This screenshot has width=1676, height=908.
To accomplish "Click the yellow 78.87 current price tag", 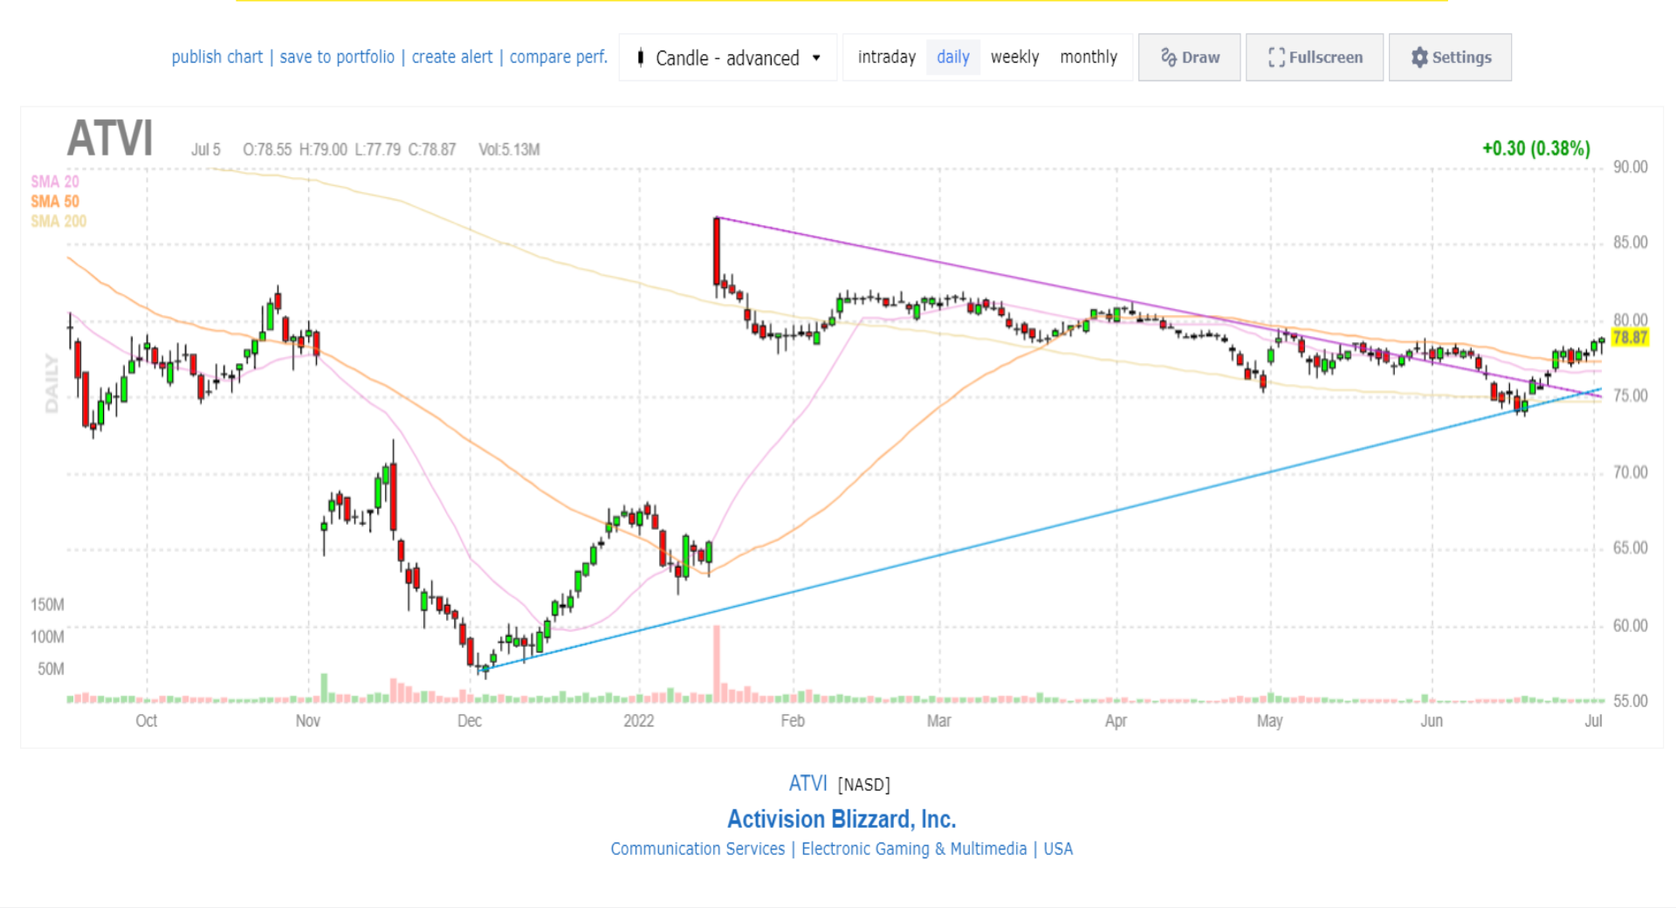I will (x=1630, y=338).
